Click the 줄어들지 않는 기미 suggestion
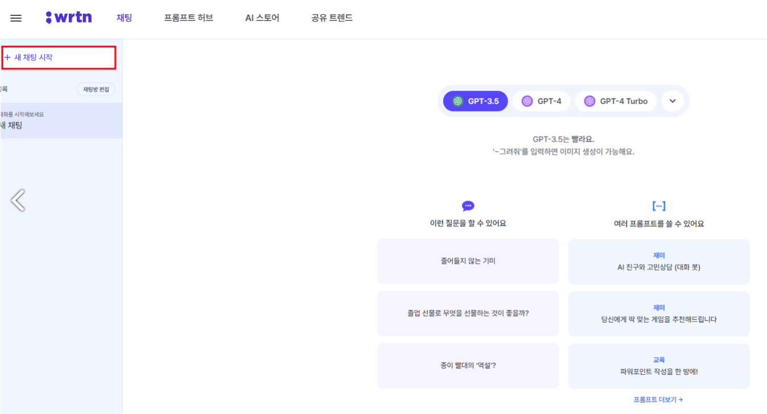 468,261
